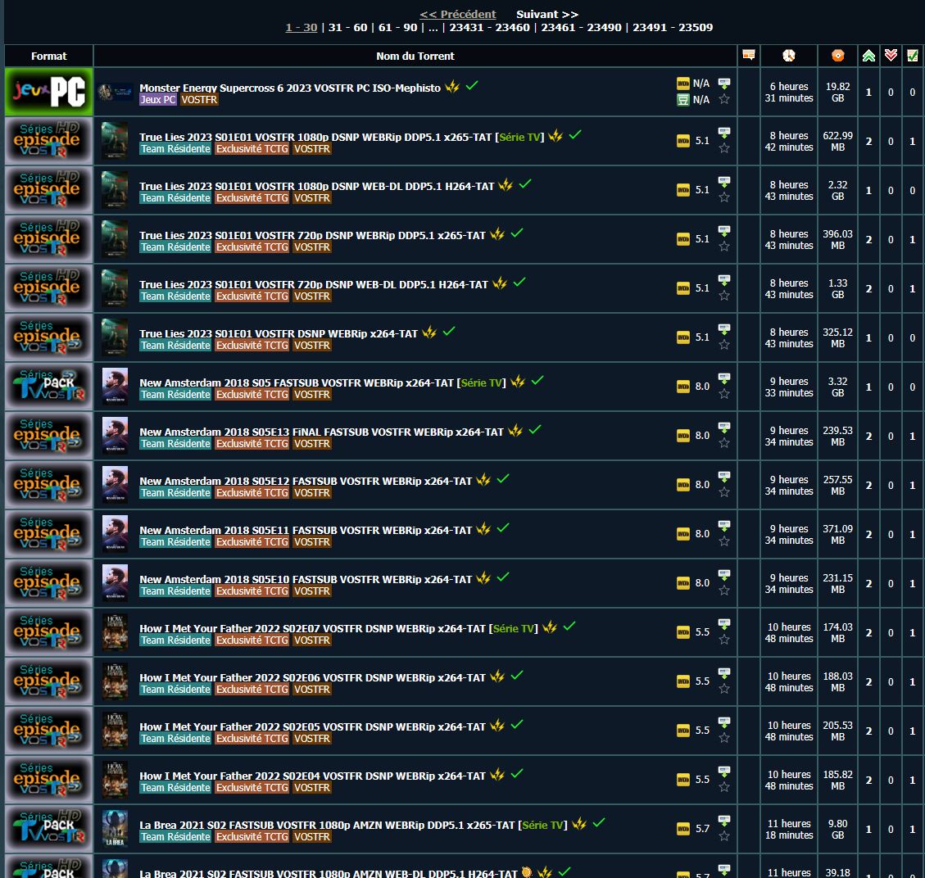Viewport: 925px width, 878px height.
Task: Open the La Brea poster thumbnail on x265 row
Action: click(x=115, y=829)
